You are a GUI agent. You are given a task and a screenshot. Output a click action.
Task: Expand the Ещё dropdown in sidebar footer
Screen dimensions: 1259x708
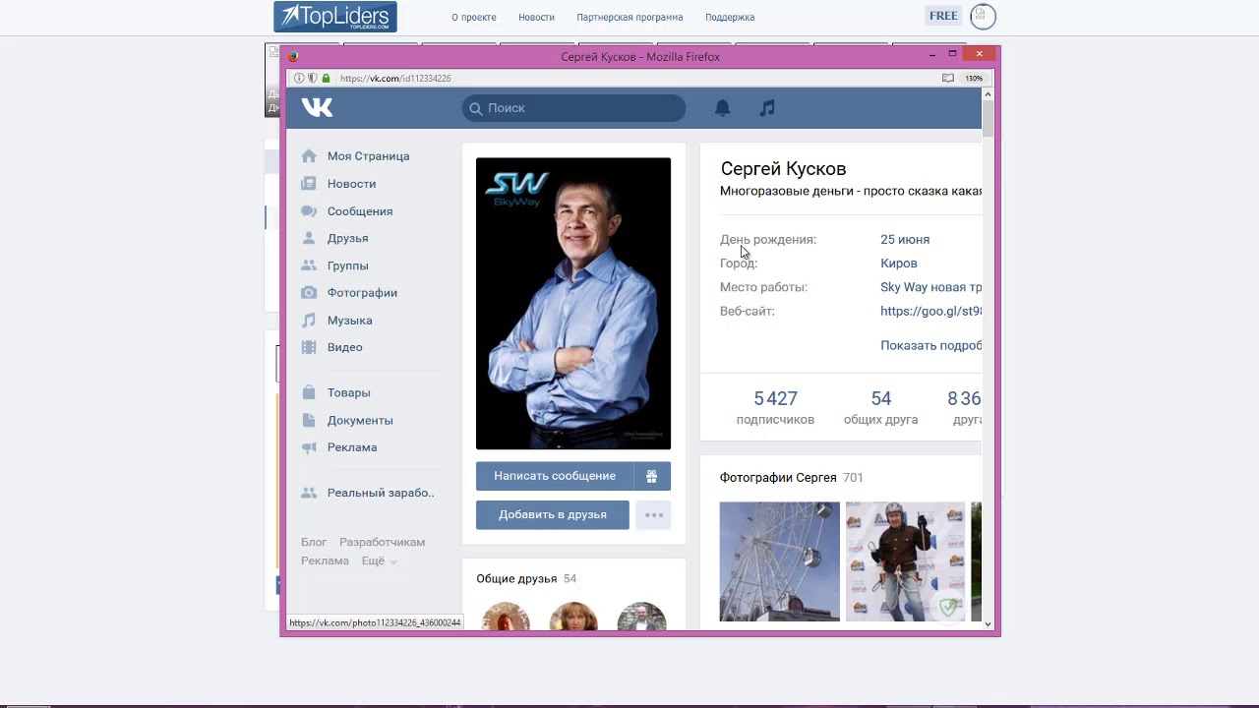point(380,560)
